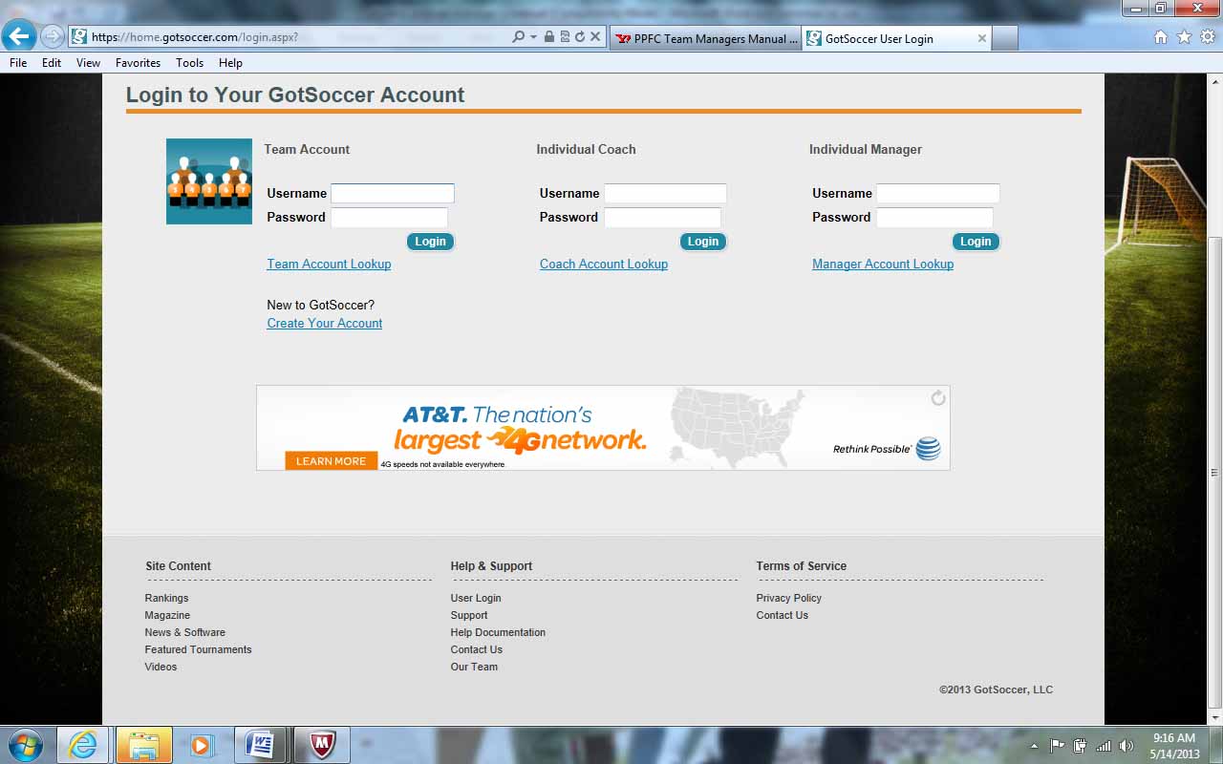
Task: Open the browser Home icon
Action: click(1161, 37)
